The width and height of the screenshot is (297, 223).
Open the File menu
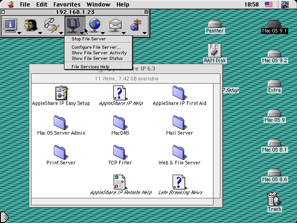point(25,4)
